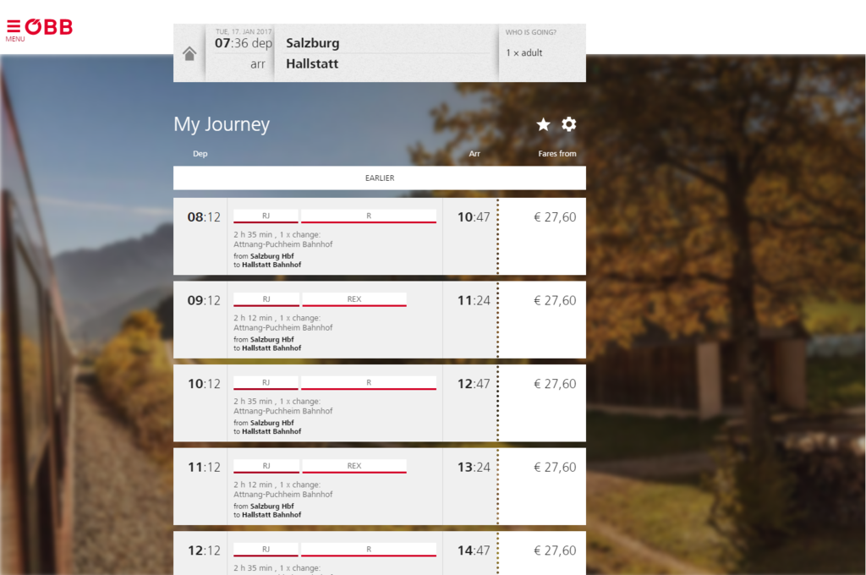Save journey with the star icon
Screen dimensions: 866x575
[544, 124]
